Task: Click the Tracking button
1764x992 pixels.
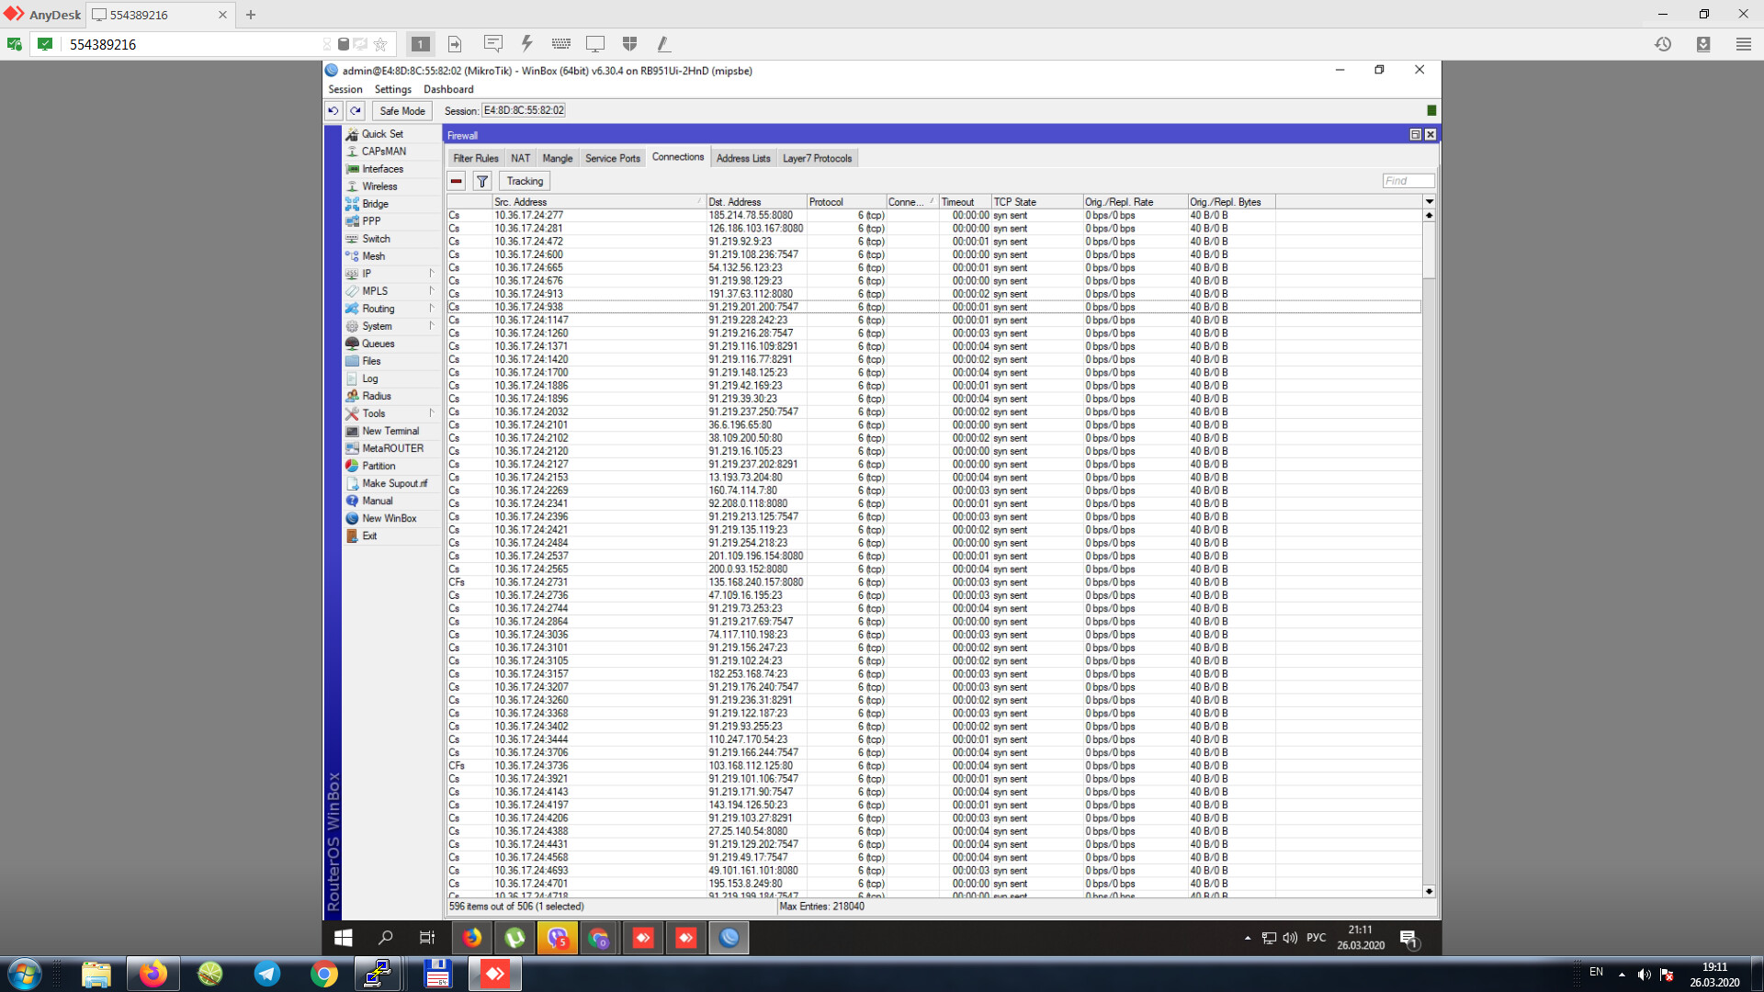Action: (x=524, y=181)
